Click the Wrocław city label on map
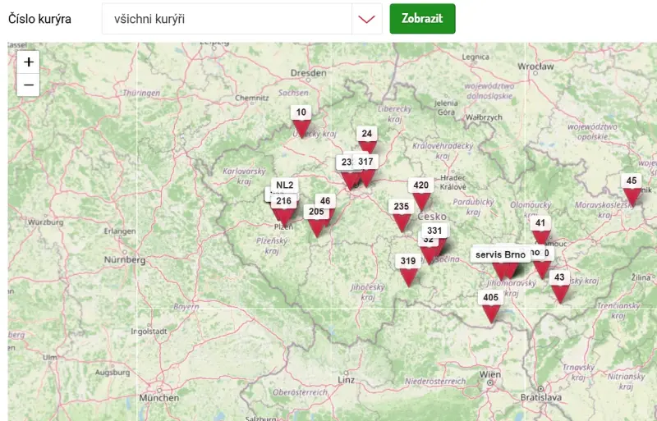Viewport: 657px width, 421px height. tap(535, 66)
